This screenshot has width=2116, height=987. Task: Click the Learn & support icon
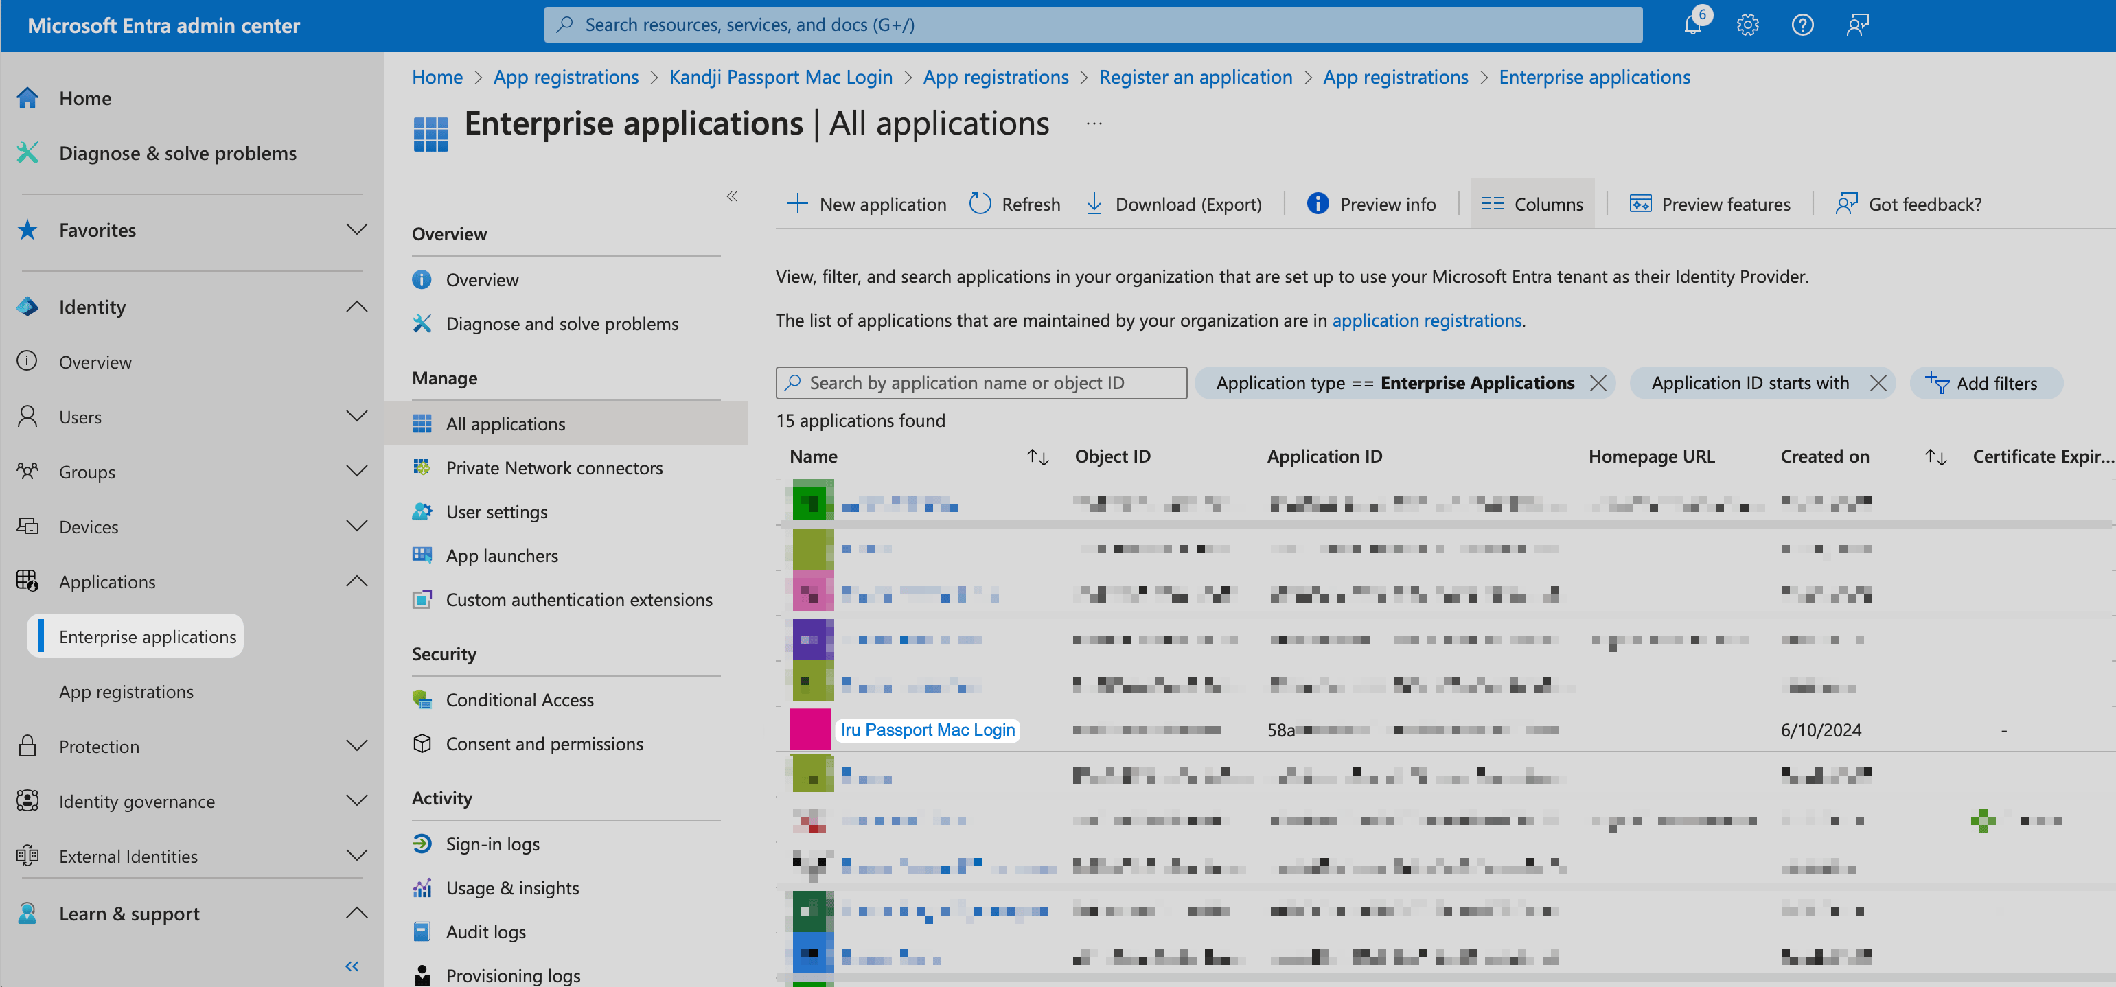tap(28, 913)
